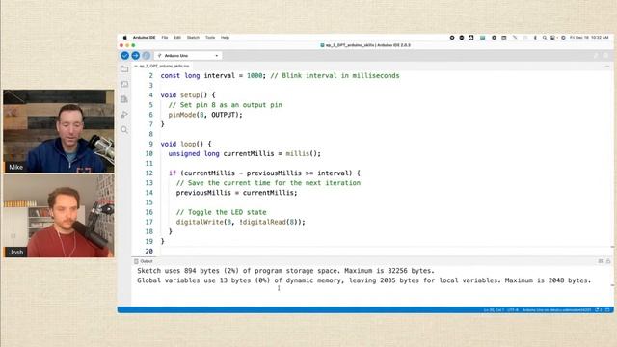This screenshot has width=617, height=347.
Task: Open the Apple menu
Action: pyautogui.click(x=125, y=38)
